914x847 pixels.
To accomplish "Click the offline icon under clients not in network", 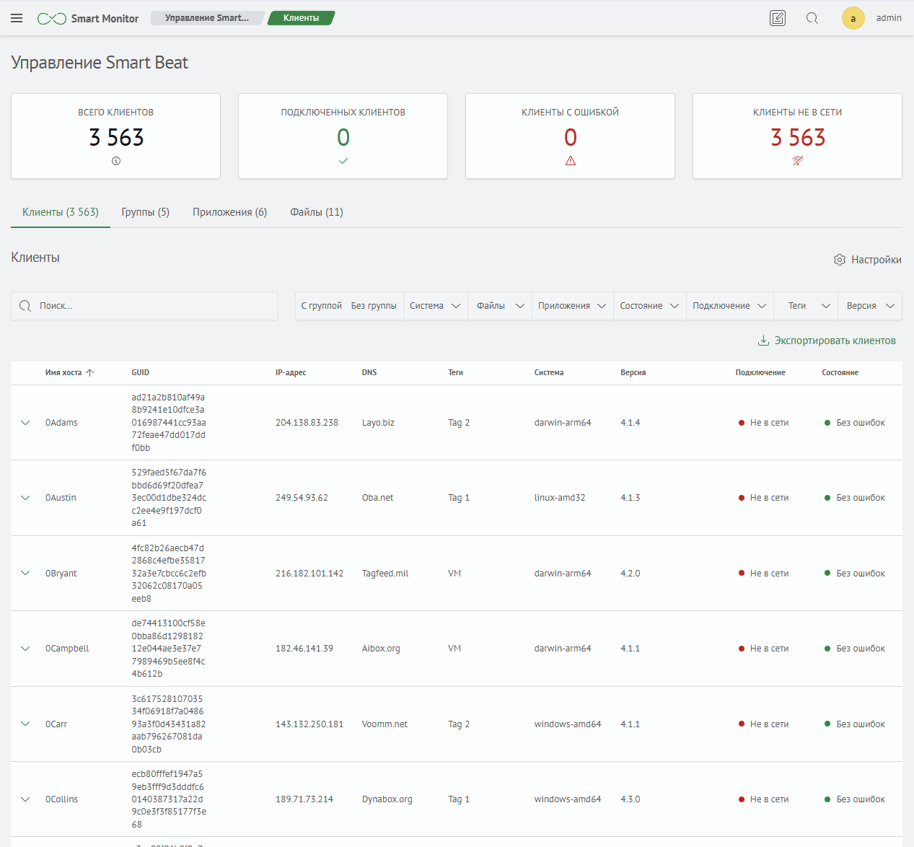I will pos(798,161).
